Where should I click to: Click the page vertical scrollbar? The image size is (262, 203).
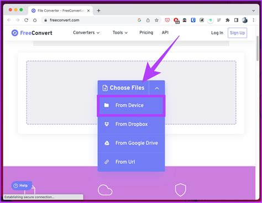[x=258, y=48]
